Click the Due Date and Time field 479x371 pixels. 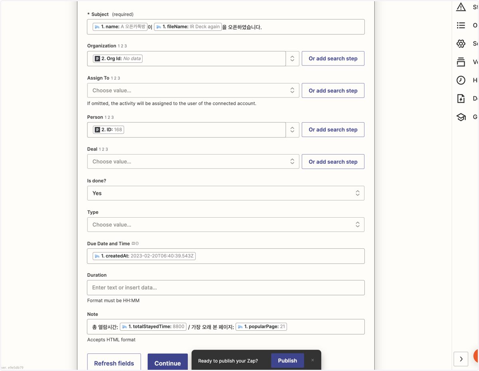point(226,256)
